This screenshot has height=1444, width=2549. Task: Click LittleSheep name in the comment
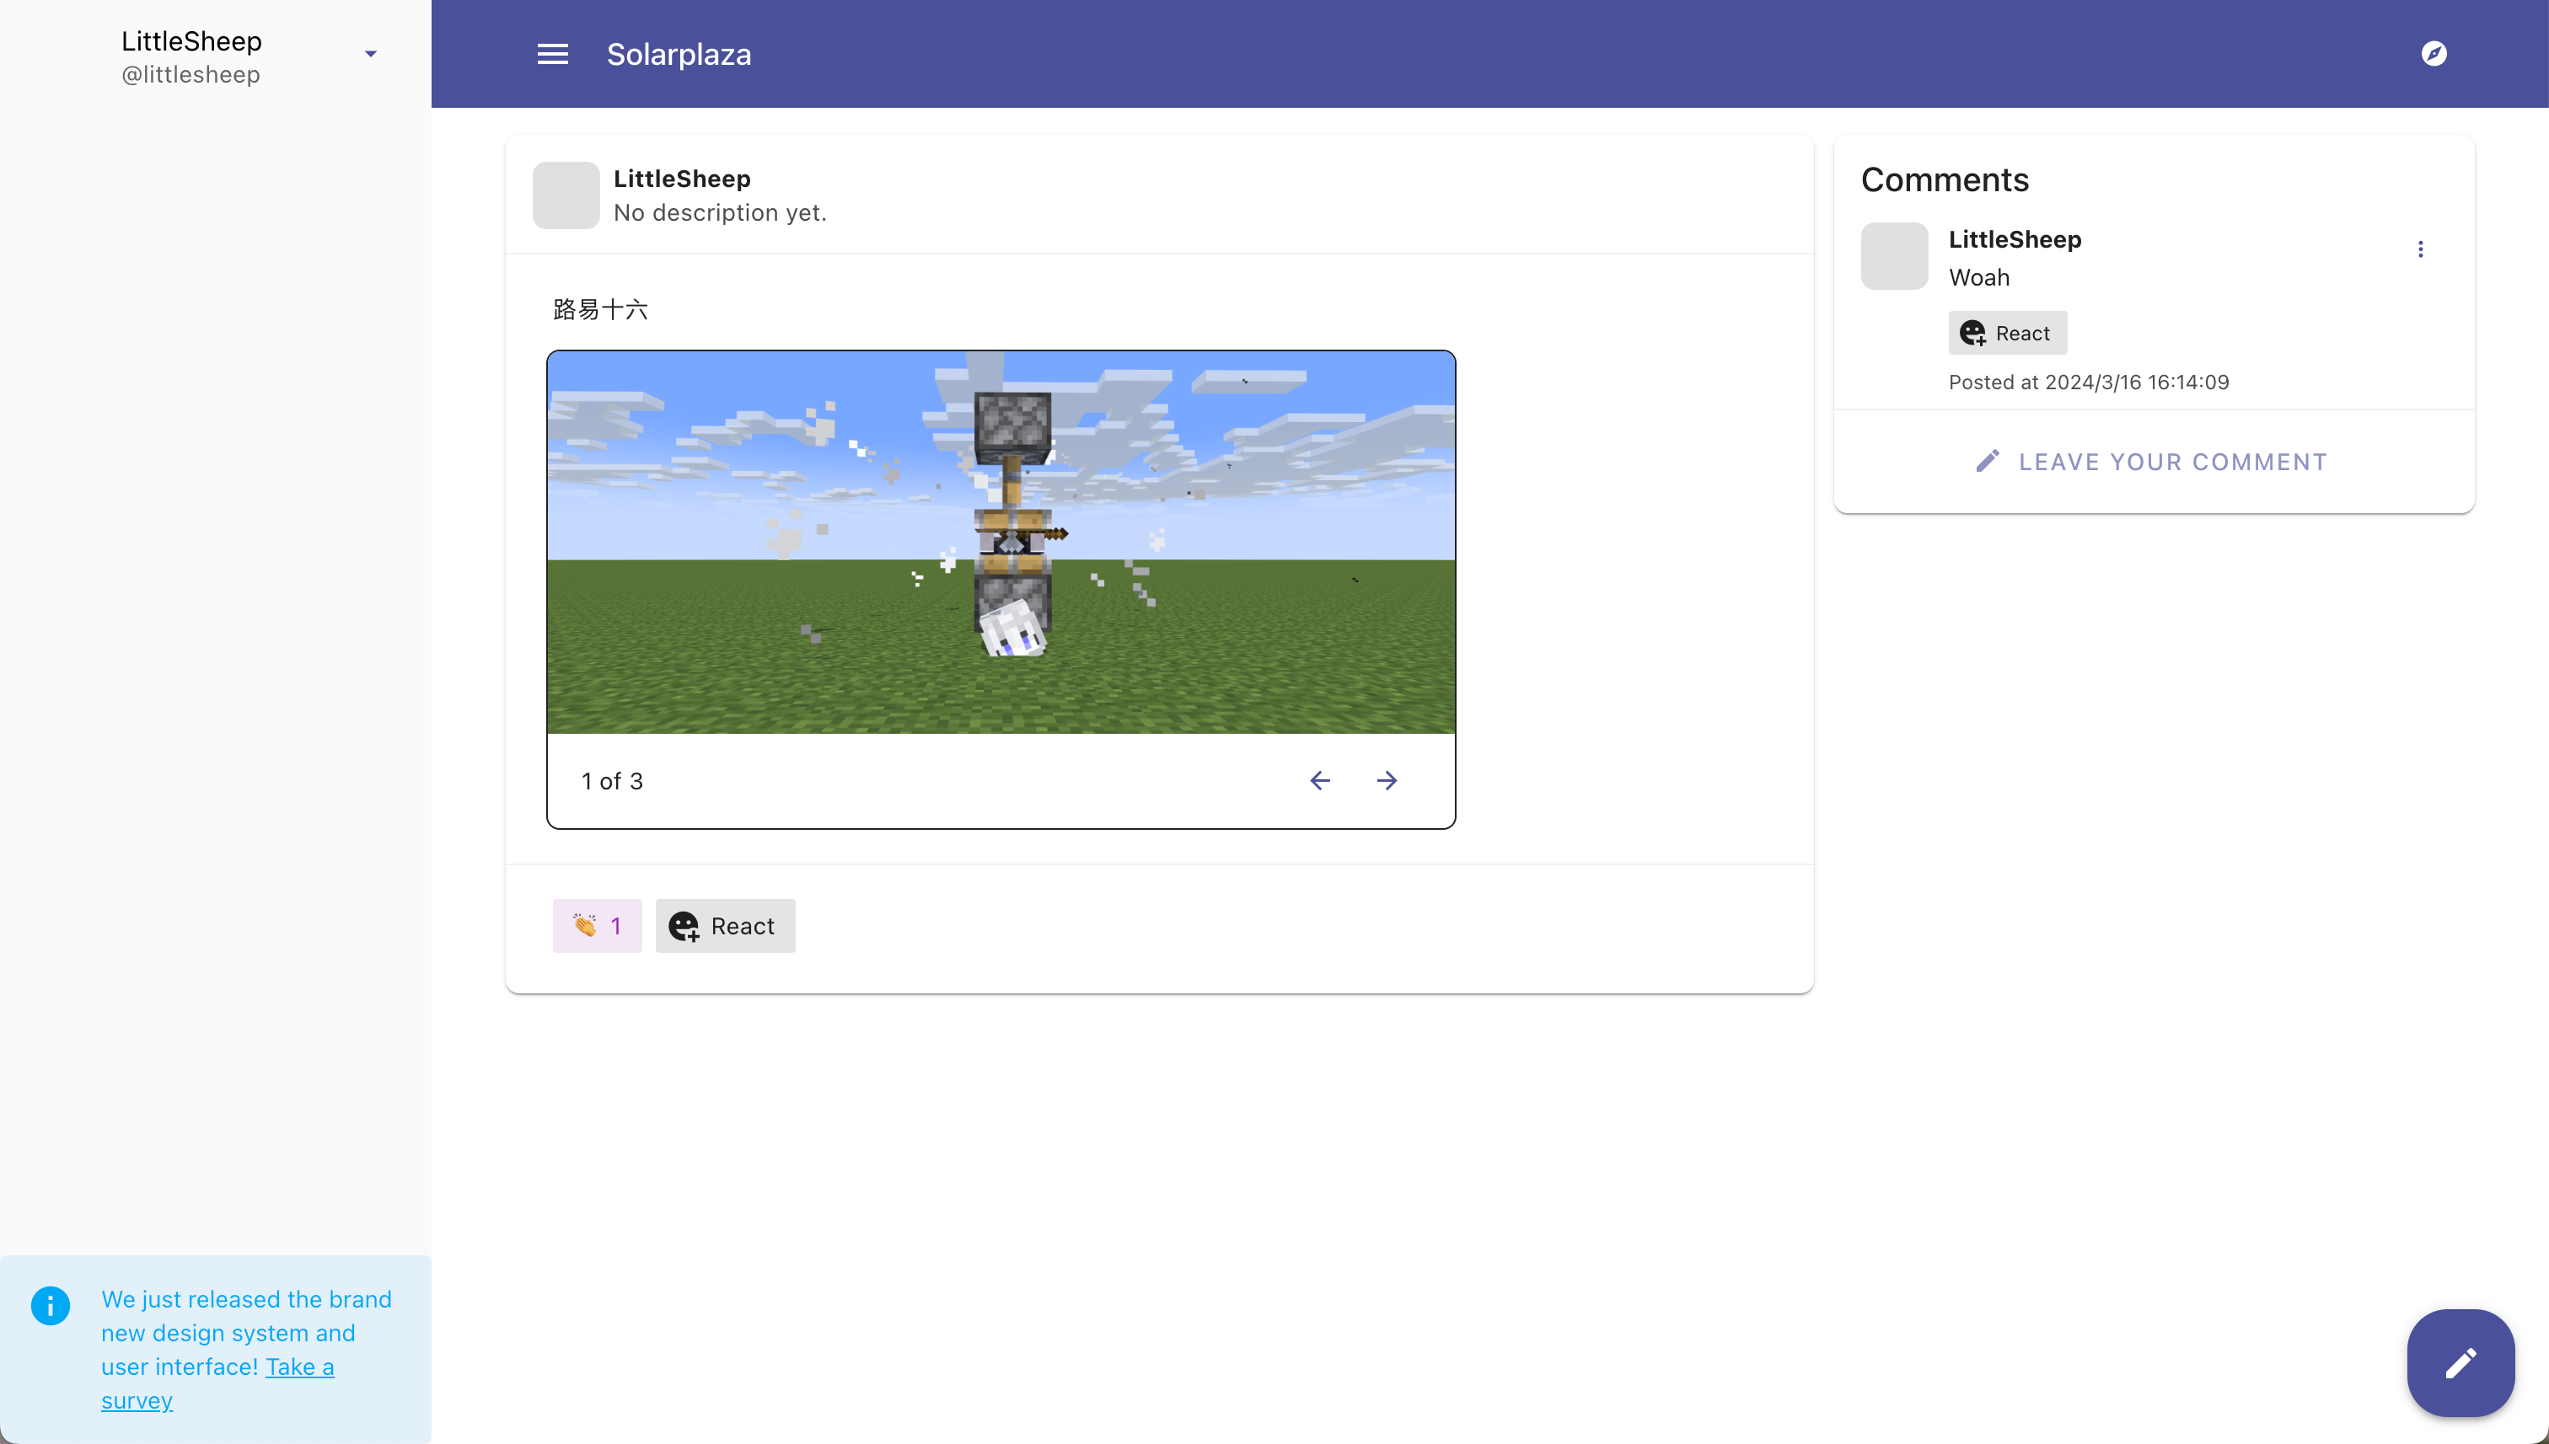pyautogui.click(x=2015, y=239)
